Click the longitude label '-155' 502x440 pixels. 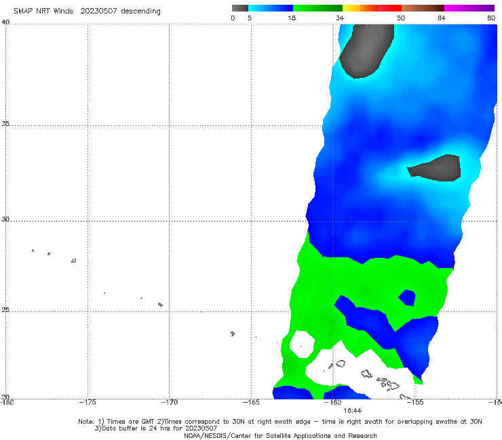[x=415, y=402]
